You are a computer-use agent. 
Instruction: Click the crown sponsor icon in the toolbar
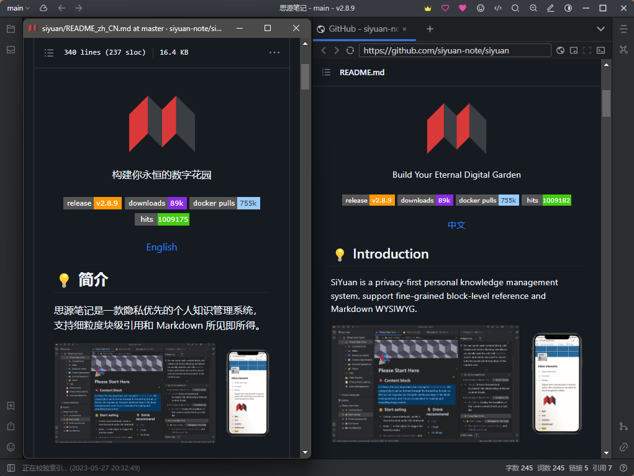428,8
